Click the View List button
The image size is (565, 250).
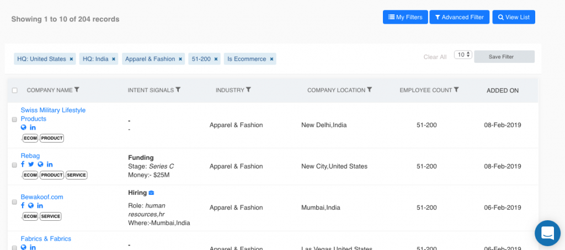pyautogui.click(x=514, y=17)
